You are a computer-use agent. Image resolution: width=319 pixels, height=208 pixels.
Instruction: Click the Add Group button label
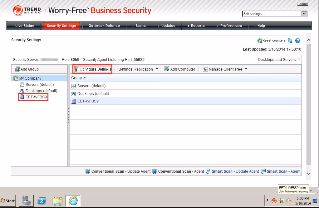[x=30, y=69]
